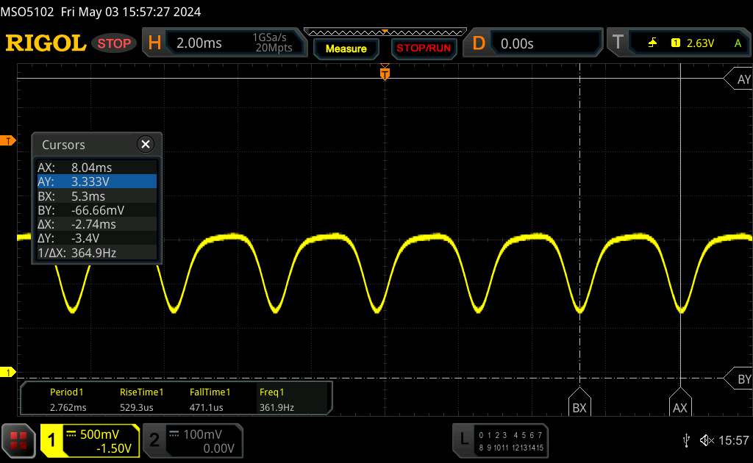
Task: Grab the AY horizontal cursor tag
Action: coord(741,79)
